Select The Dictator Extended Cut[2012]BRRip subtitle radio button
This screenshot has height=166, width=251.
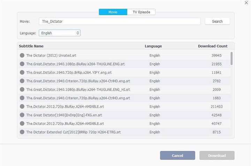tap(22, 132)
